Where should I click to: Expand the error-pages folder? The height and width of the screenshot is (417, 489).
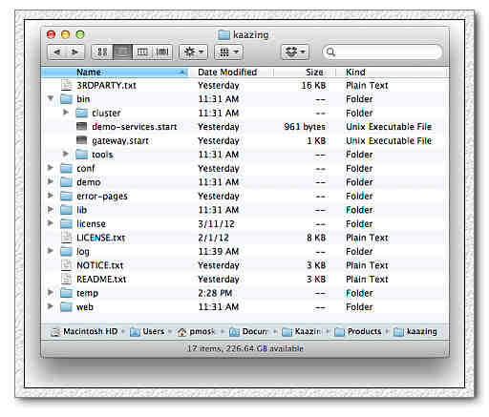click(x=51, y=196)
